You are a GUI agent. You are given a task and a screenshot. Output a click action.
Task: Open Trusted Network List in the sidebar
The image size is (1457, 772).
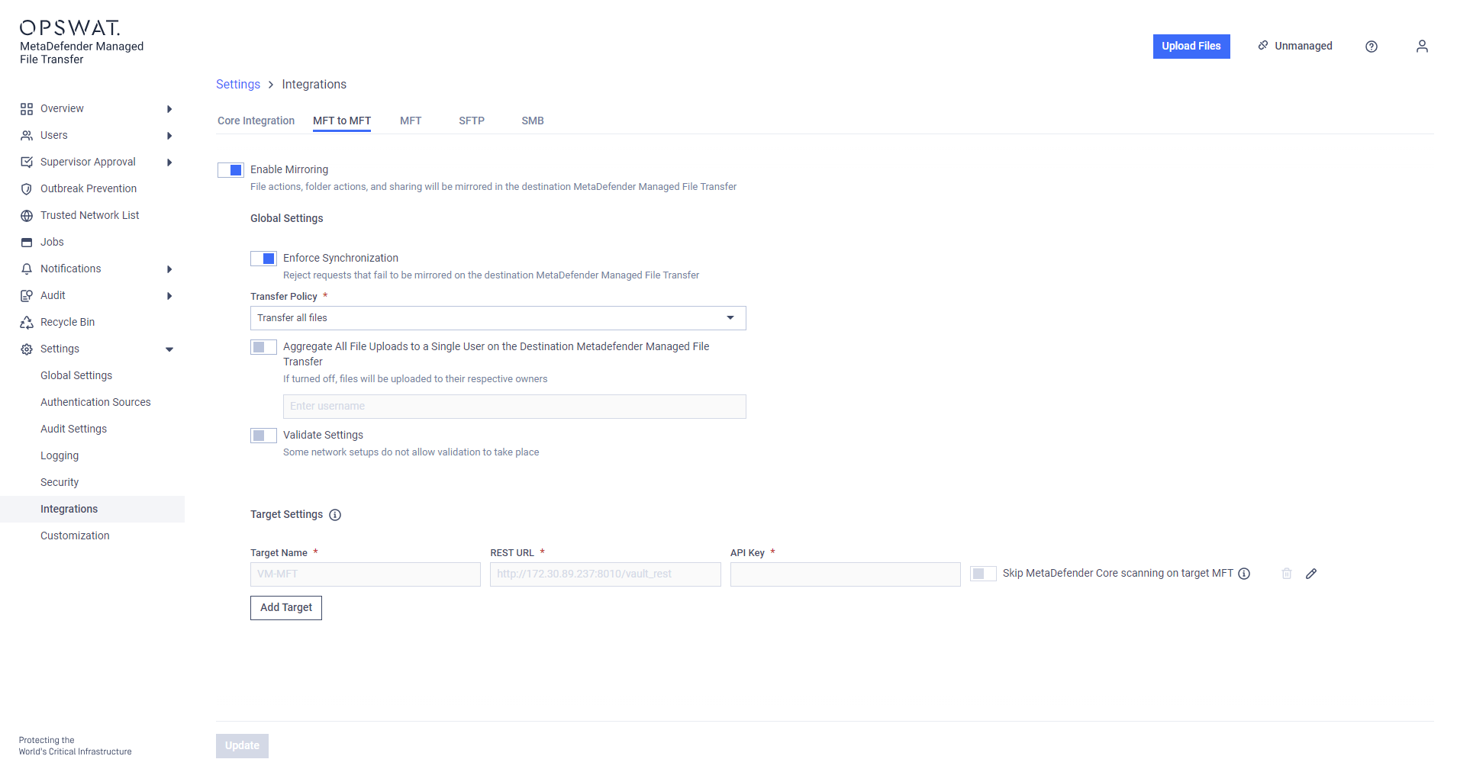click(x=90, y=215)
